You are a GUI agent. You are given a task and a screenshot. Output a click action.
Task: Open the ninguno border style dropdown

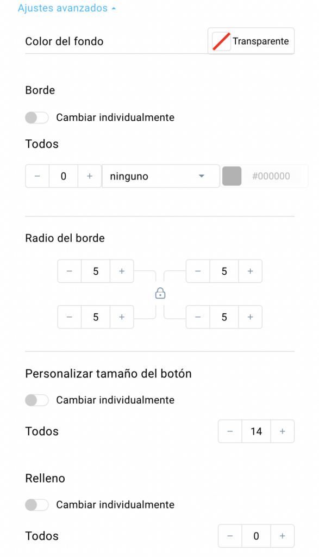tap(161, 176)
